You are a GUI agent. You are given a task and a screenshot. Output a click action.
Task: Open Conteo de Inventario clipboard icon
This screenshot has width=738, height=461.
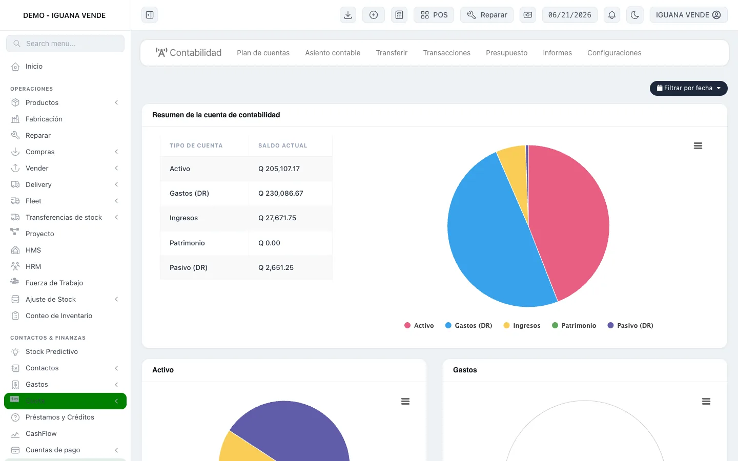(x=15, y=316)
